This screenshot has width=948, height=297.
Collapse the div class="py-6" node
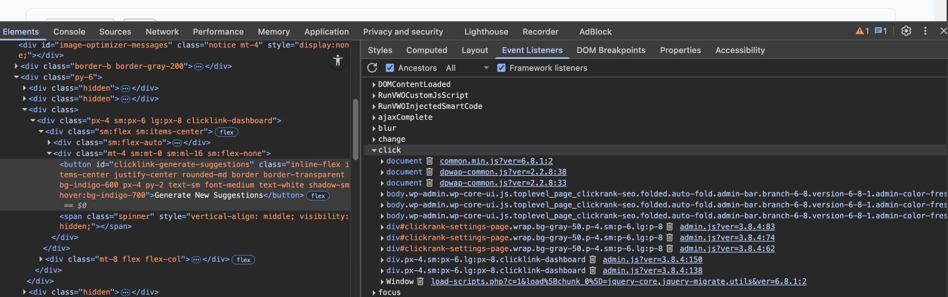tap(16, 77)
